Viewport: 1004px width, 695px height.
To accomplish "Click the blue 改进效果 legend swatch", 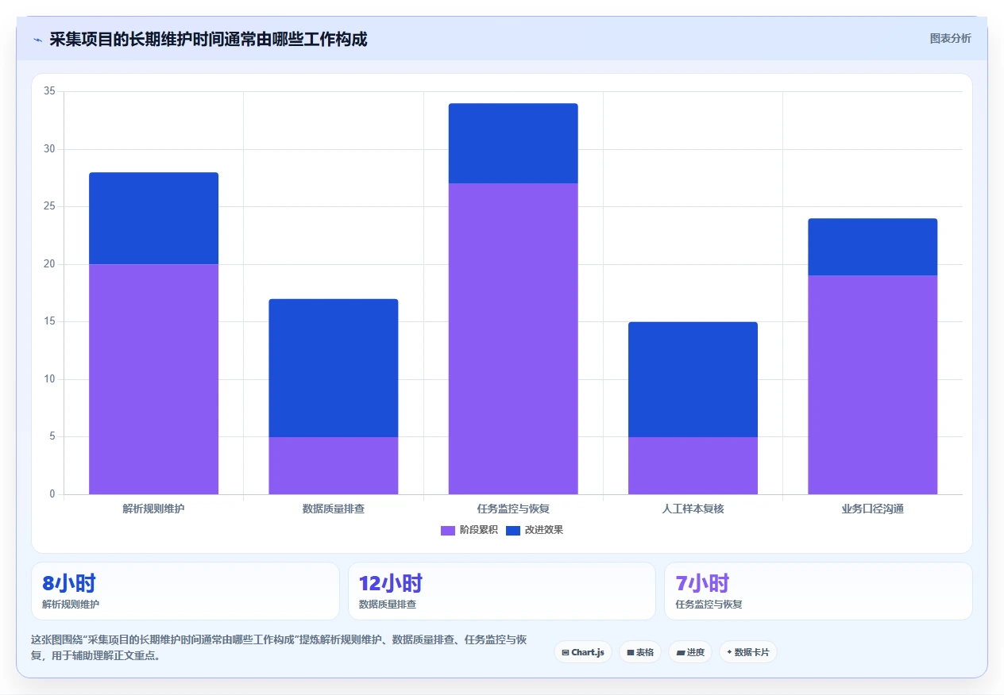I will tap(513, 530).
